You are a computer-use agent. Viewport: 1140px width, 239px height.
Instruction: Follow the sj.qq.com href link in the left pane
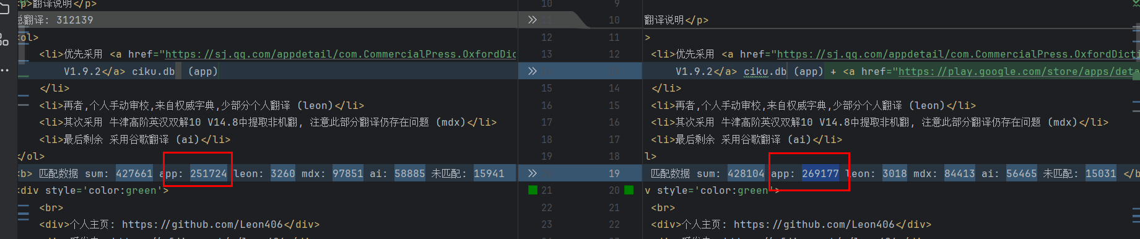coord(341,54)
